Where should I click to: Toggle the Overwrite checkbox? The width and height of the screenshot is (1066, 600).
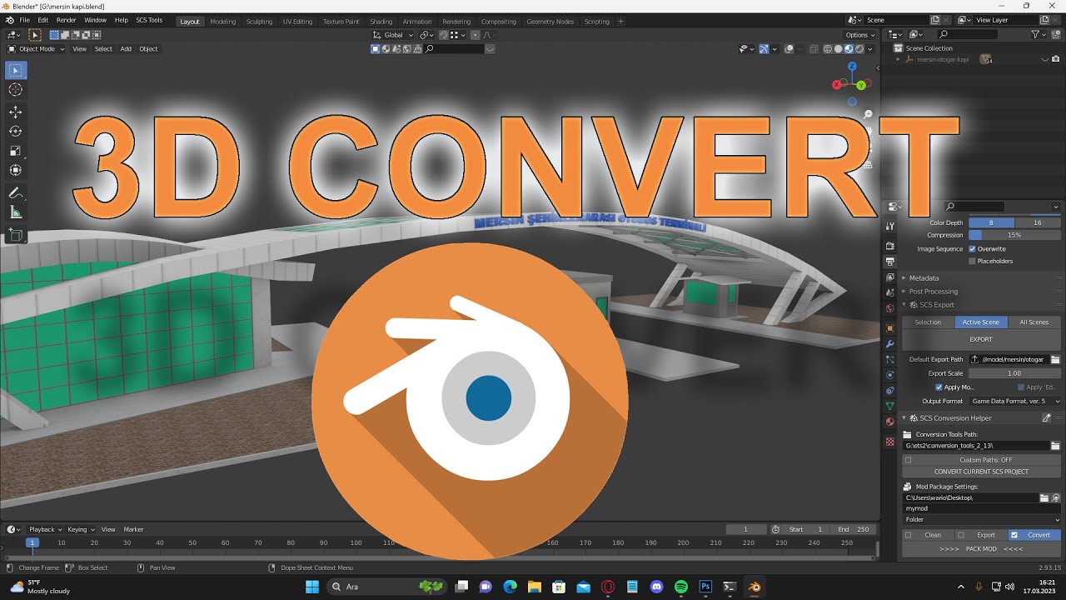(972, 249)
